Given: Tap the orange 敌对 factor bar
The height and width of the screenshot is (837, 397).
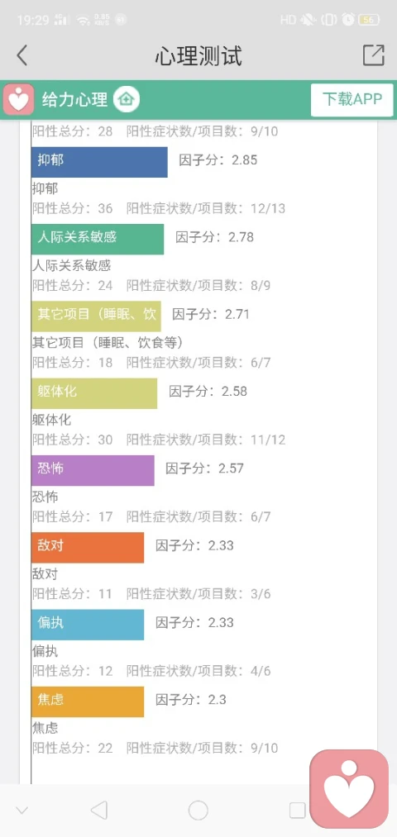Looking at the screenshot, I should pos(88,547).
